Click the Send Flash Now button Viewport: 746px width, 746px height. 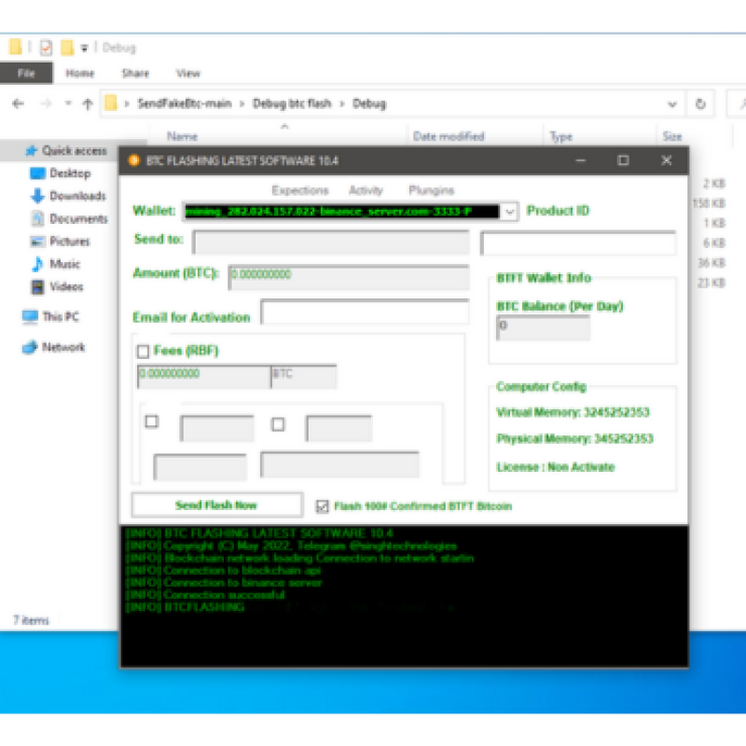[x=217, y=504]
